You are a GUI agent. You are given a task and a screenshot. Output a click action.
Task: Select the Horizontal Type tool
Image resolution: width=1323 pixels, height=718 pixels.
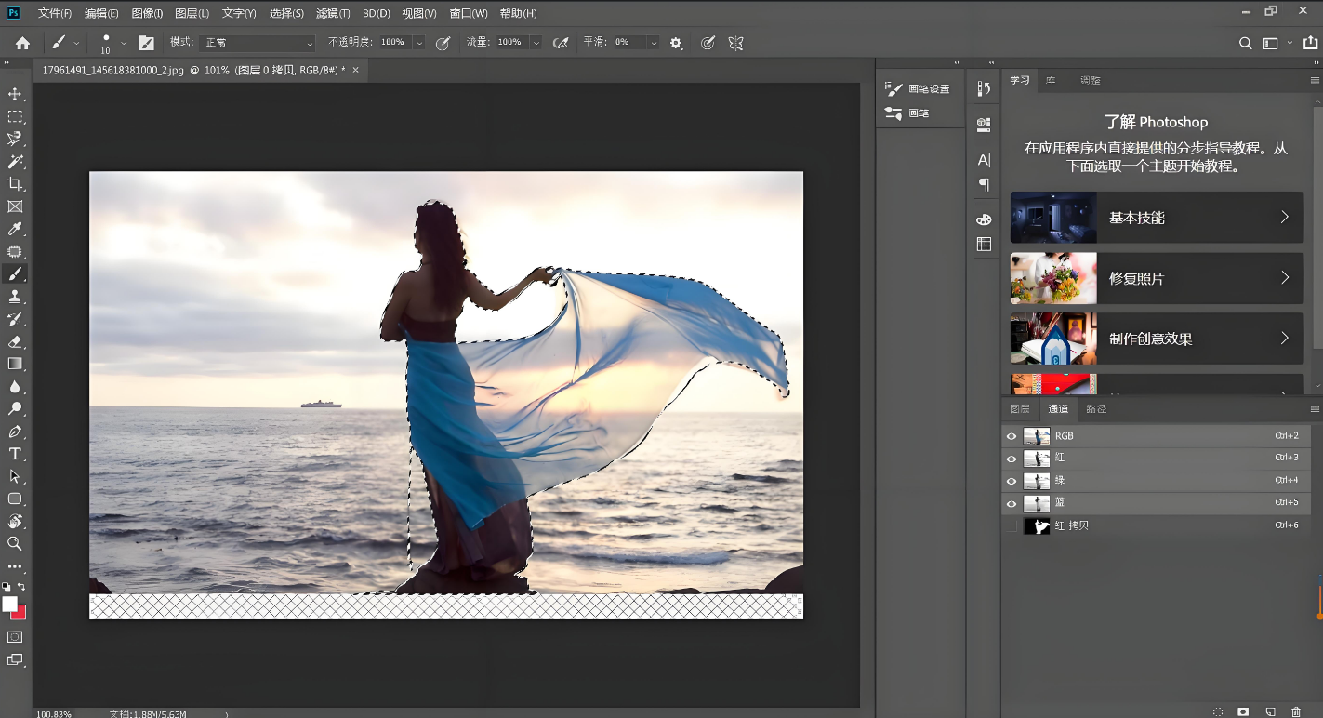15,454
